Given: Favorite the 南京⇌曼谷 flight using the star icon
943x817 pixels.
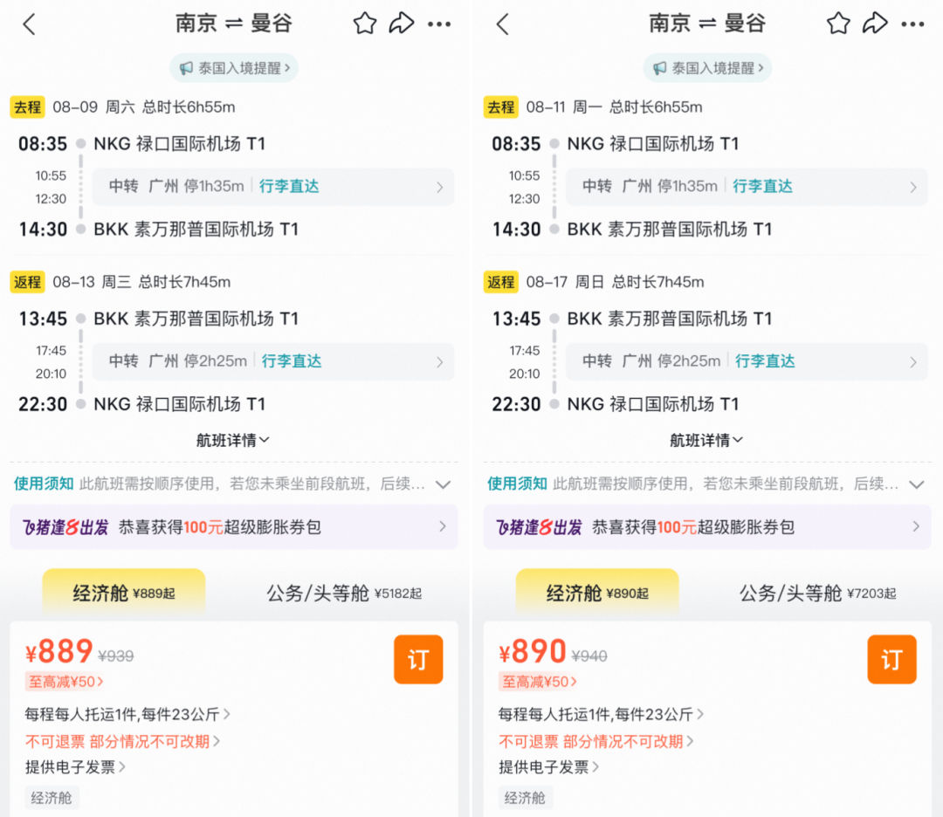Looking at the screenshot, I should click(x=364, y=24).
